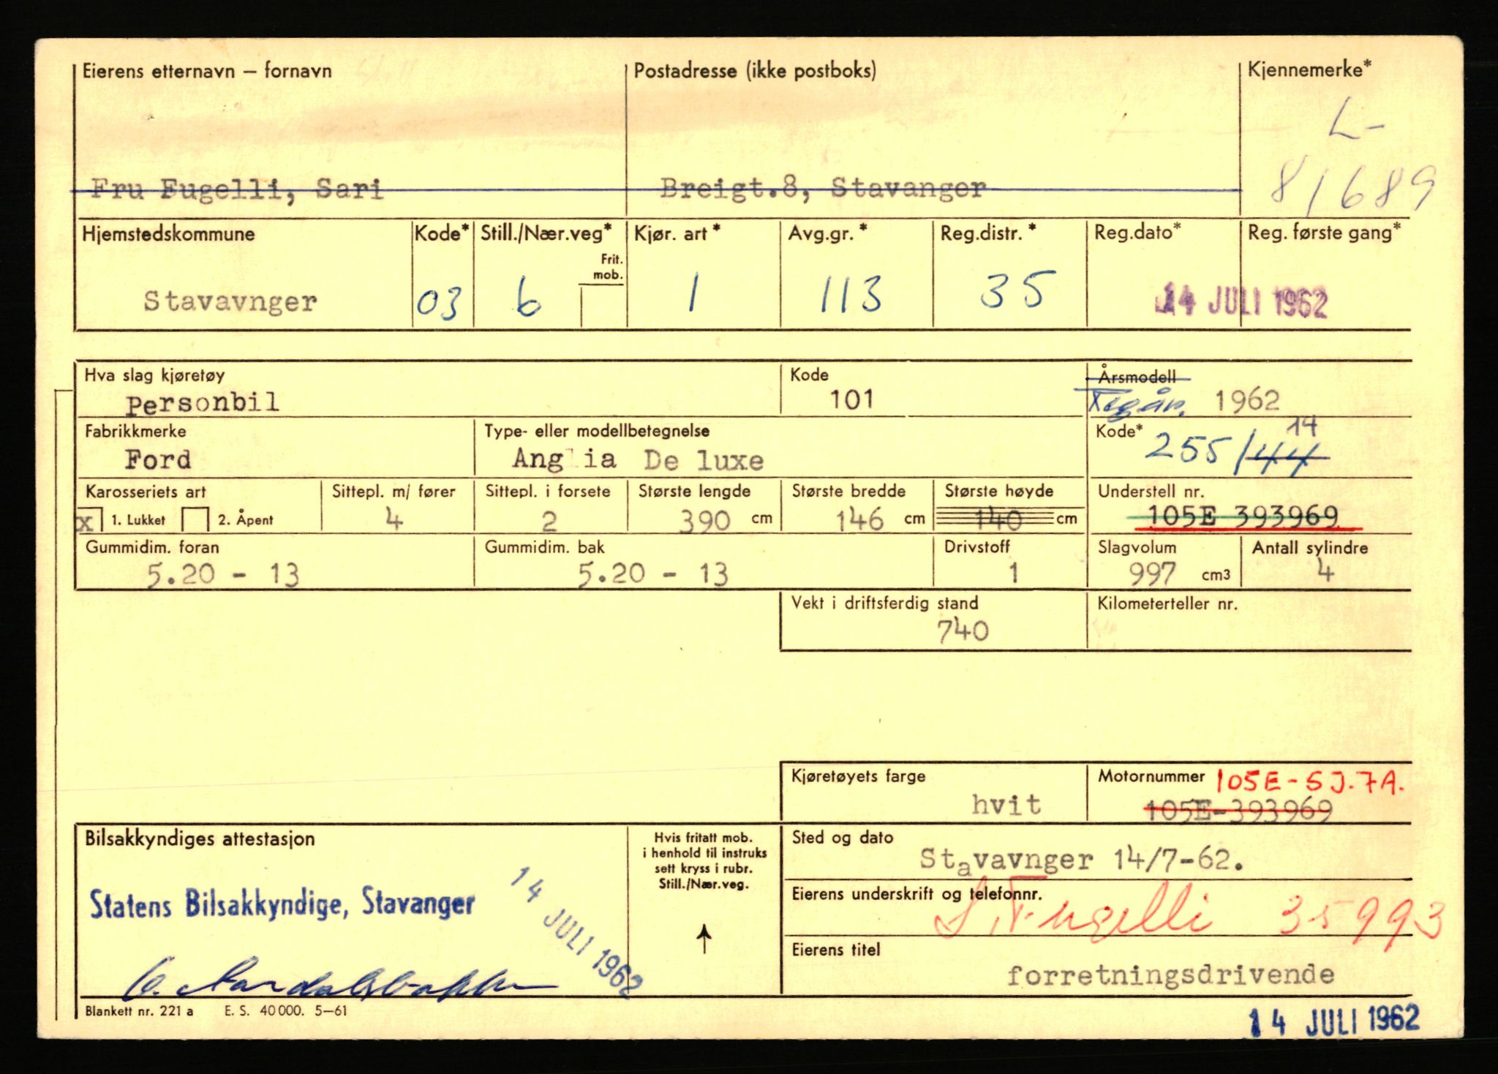Click the vehicle type 'Personbil'
1498x1074 pixels.
click(x=202, y=404)
